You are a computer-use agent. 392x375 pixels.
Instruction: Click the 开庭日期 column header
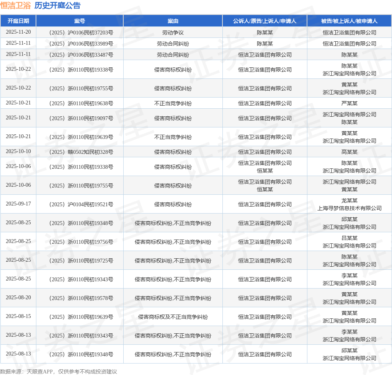[18, 21]
